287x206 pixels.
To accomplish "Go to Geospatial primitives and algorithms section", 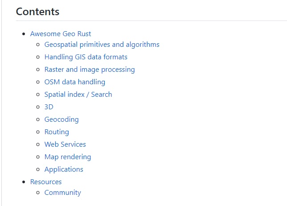I will pos(102,45).
